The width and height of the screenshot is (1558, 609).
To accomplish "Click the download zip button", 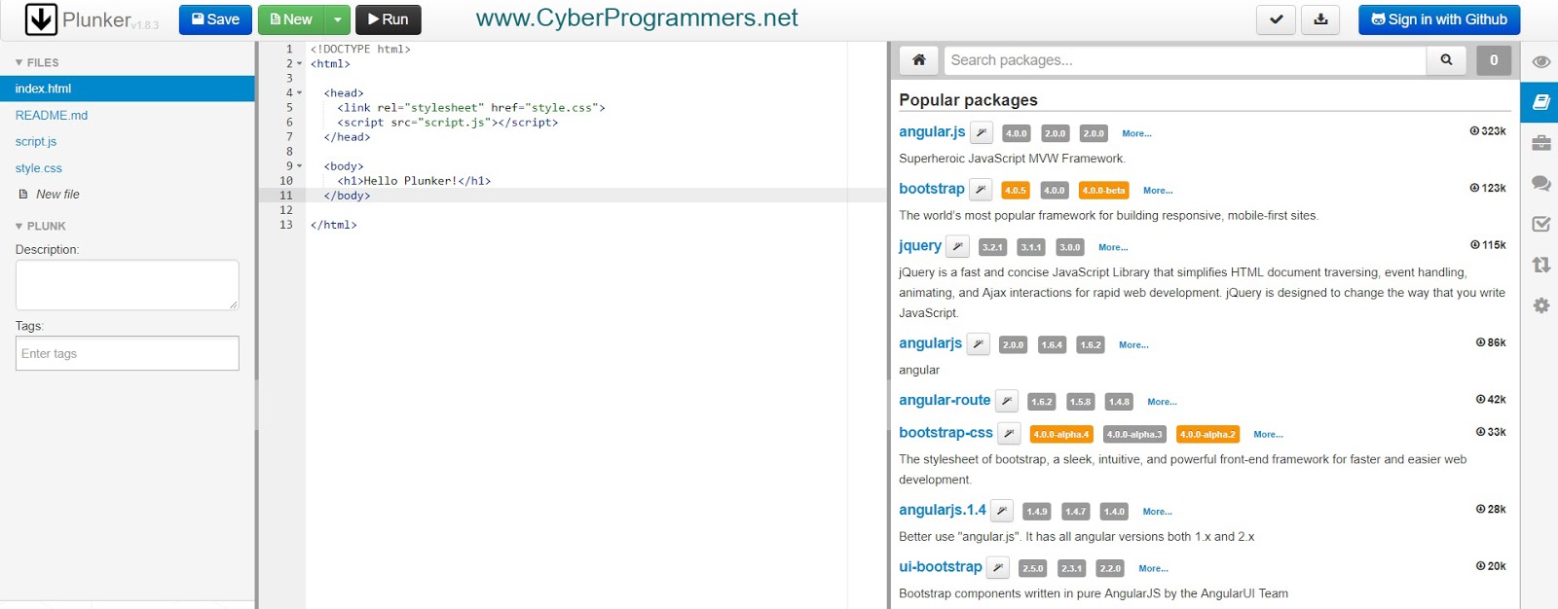I will [x=1320, y=19].
